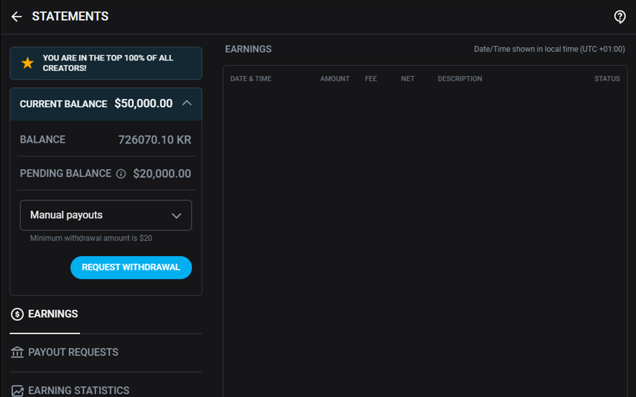Viewport: 636px width, 397px height.
Task: Click the $50,000.00 current balance value
Action: click(144, 104)
